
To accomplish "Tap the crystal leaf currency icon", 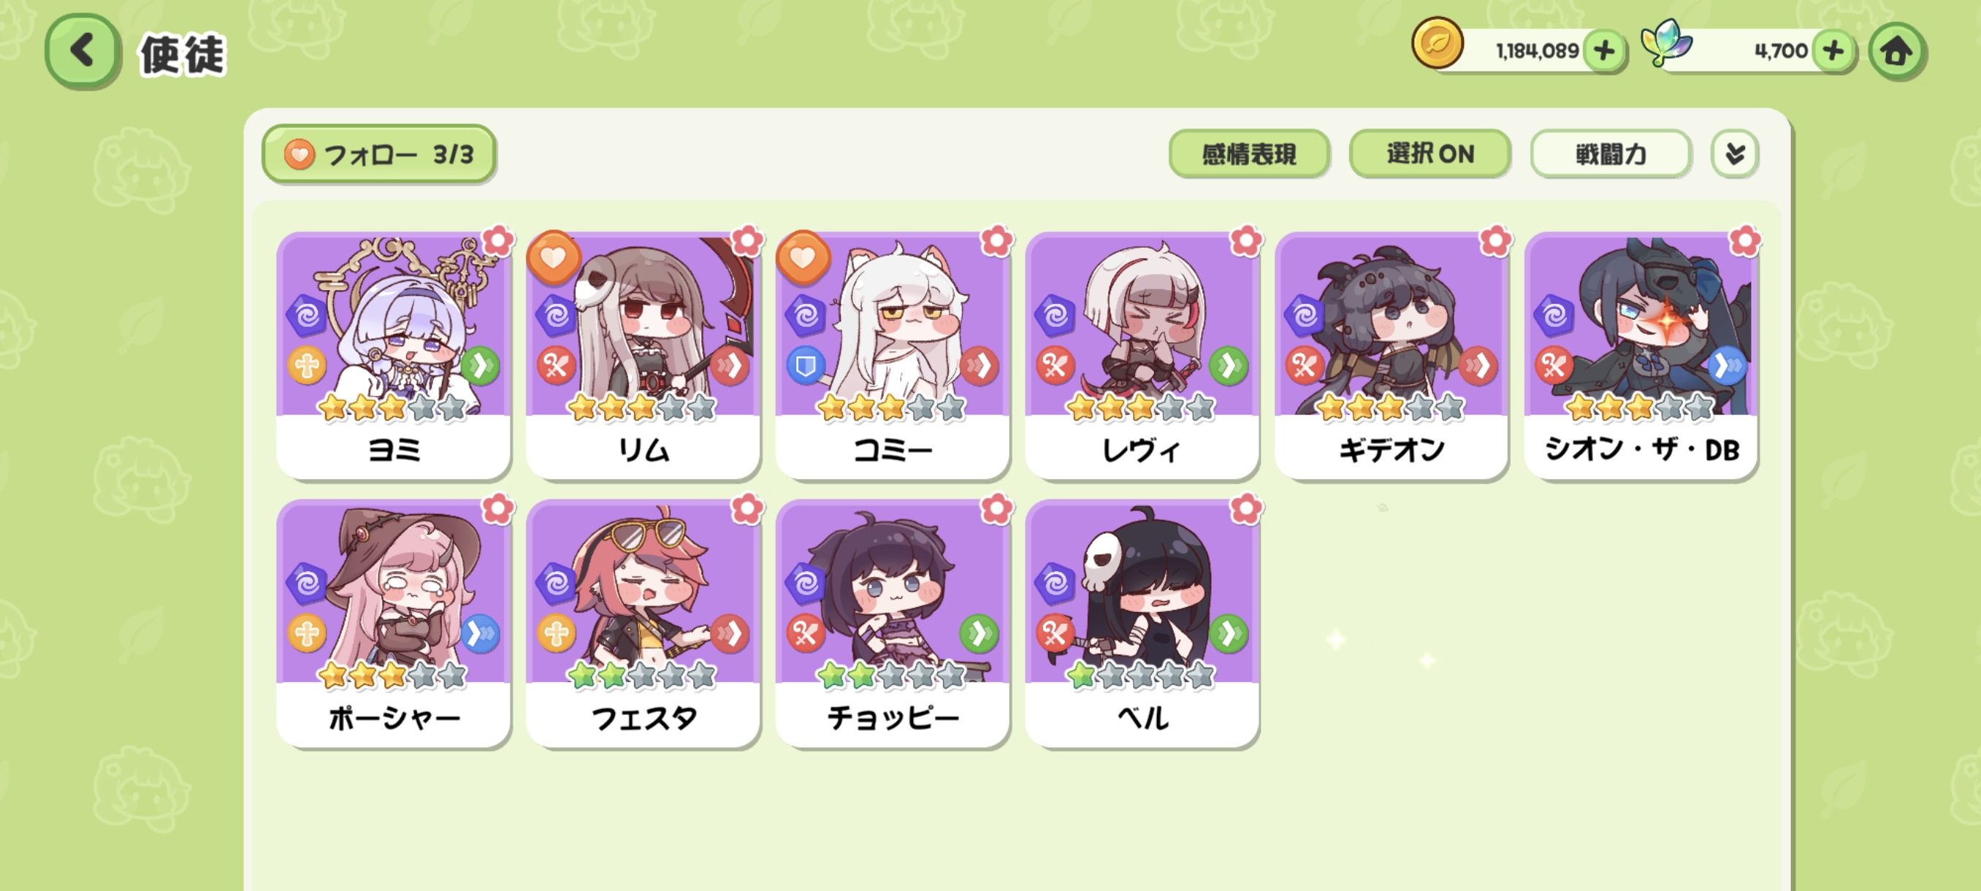I will pos(1666,43).
